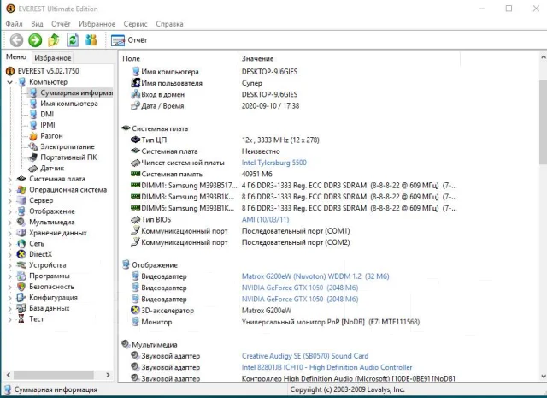Click the Безопасность shield icon
Viewport: 547px width, 398px height.
click(21, 287)
